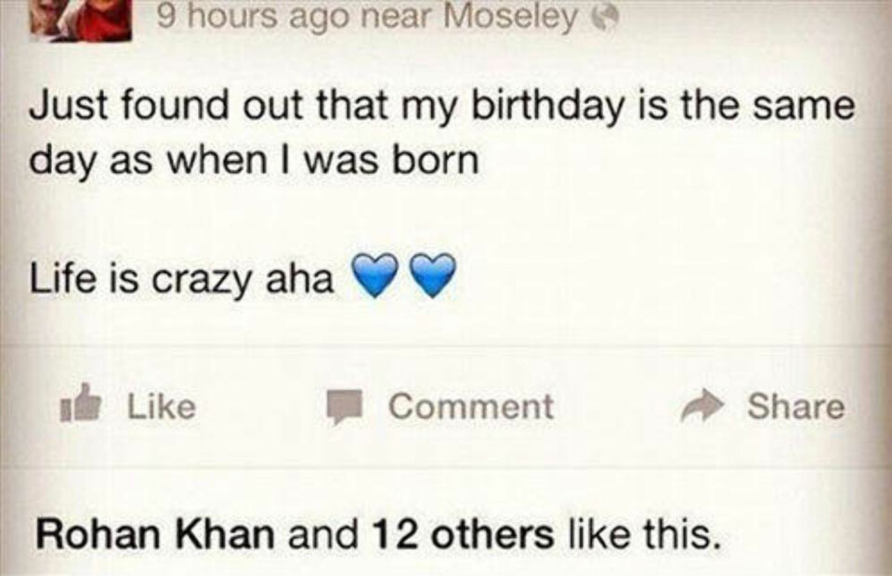View the 12 others who liked

(462, 534)
